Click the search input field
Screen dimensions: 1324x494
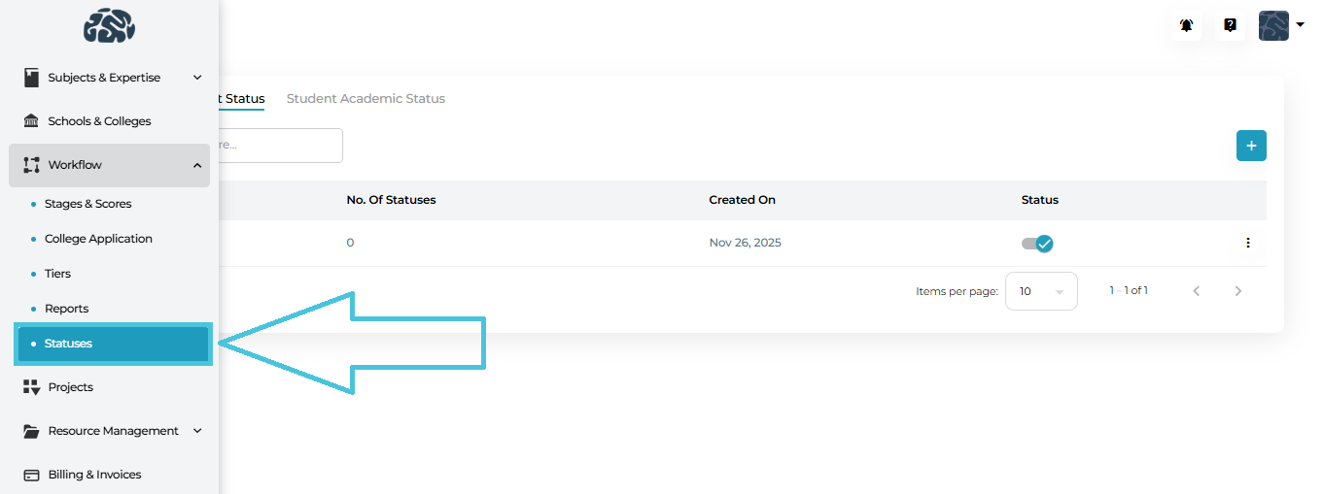277,146
